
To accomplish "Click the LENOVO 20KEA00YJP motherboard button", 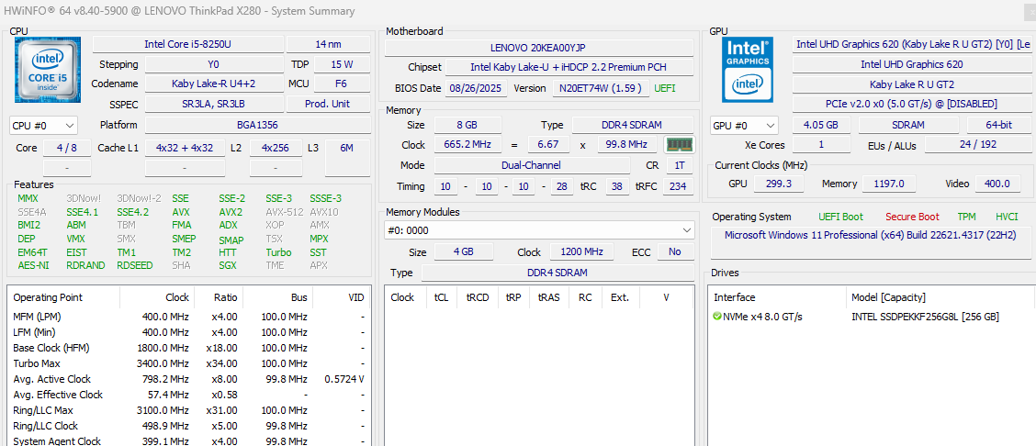I will [x=539, y=48].
